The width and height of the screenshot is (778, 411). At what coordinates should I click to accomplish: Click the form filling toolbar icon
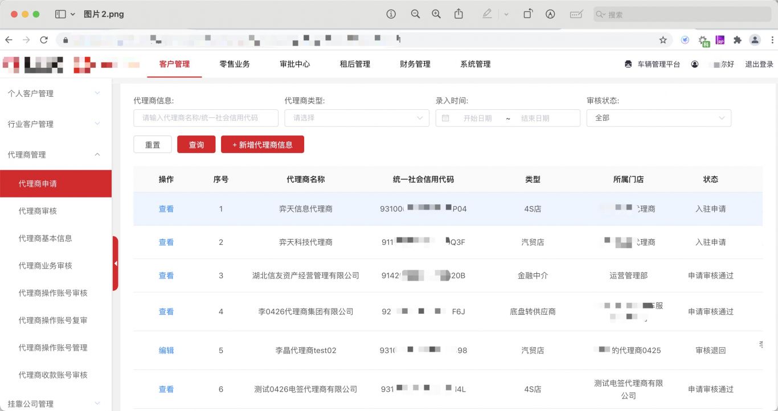[576, 14]
